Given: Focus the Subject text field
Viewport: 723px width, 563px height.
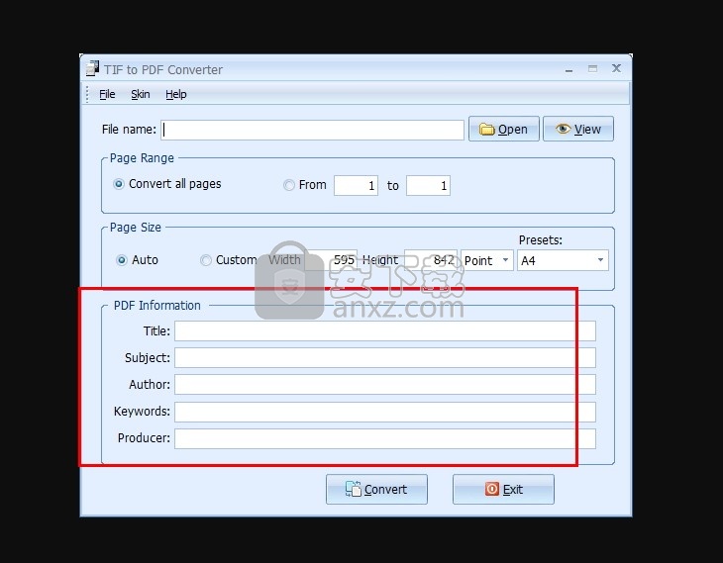Looking at the screenshot, I should pos(385,358).
